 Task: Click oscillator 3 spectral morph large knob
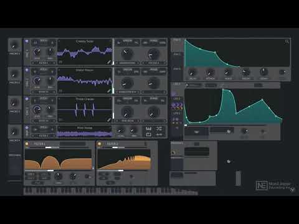(127, 112)
